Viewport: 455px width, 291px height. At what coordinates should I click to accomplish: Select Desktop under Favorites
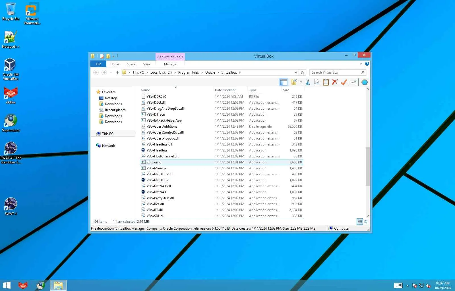click(x=111, y=98)
